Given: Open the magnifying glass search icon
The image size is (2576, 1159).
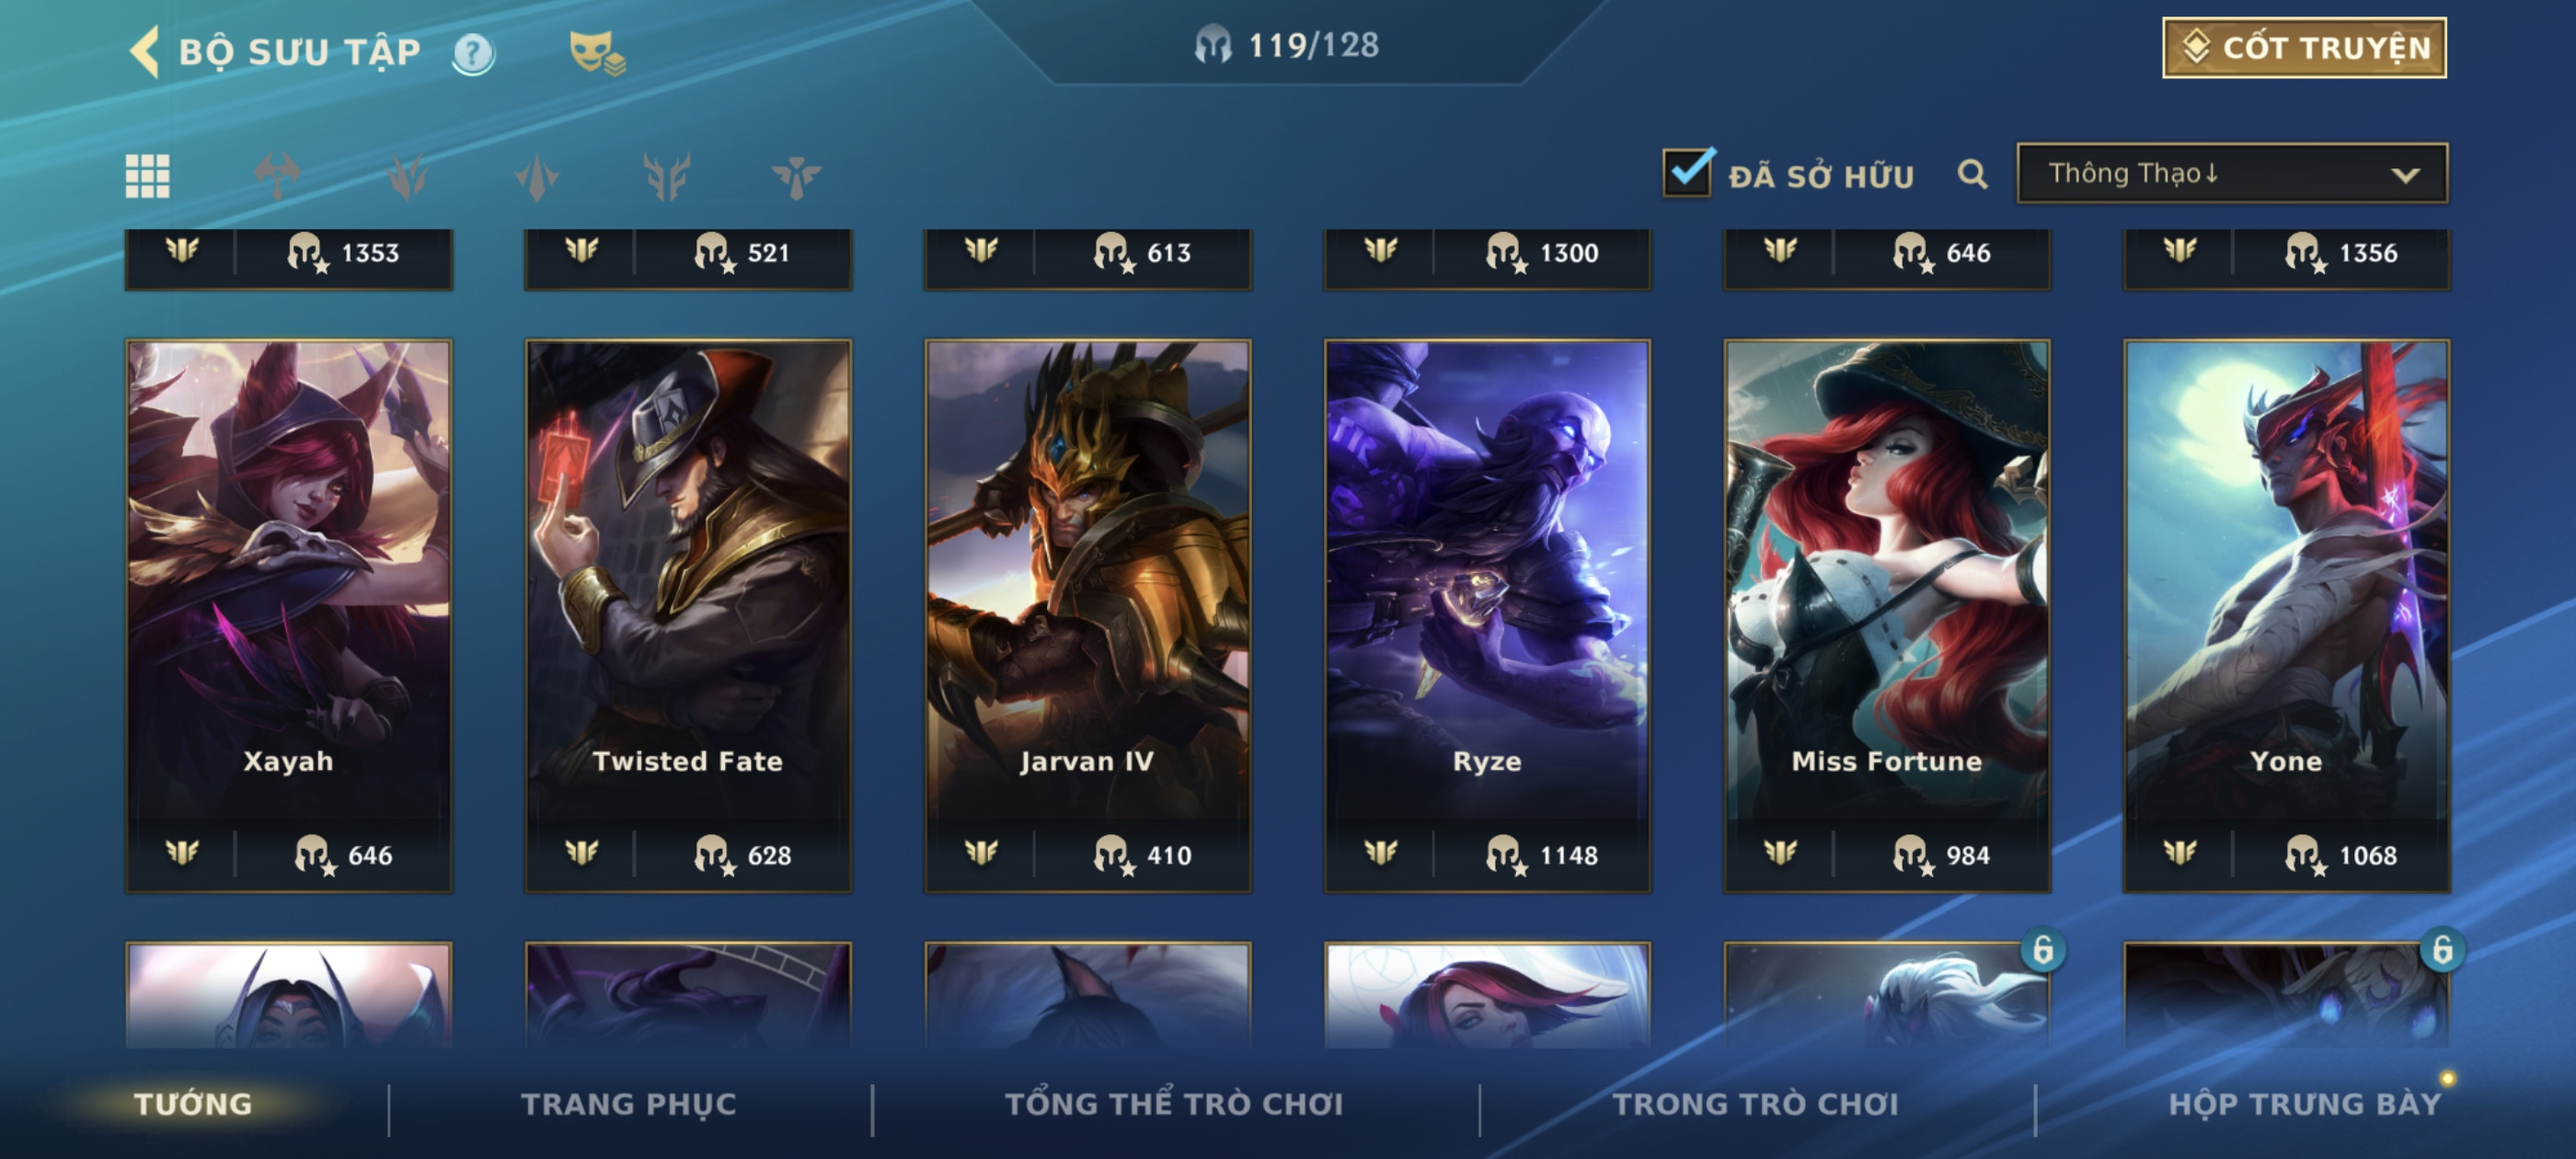Looking at the screenshot, I should 1971,175.
